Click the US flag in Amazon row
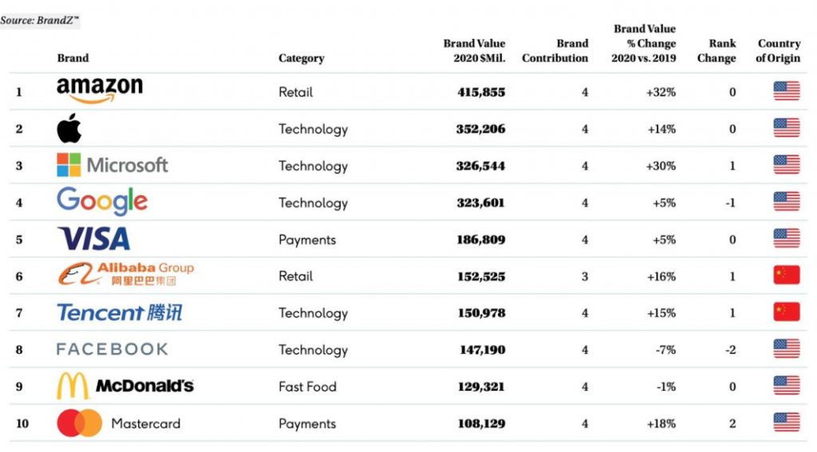817x452 pixels. [x=786, y=92]
